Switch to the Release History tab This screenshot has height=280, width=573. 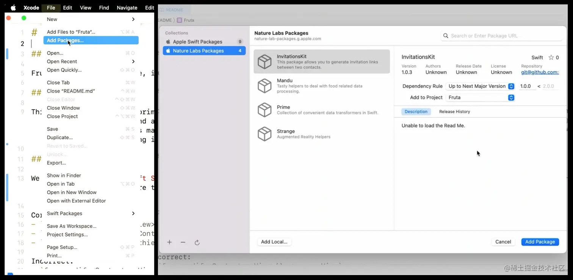[454, 112]
